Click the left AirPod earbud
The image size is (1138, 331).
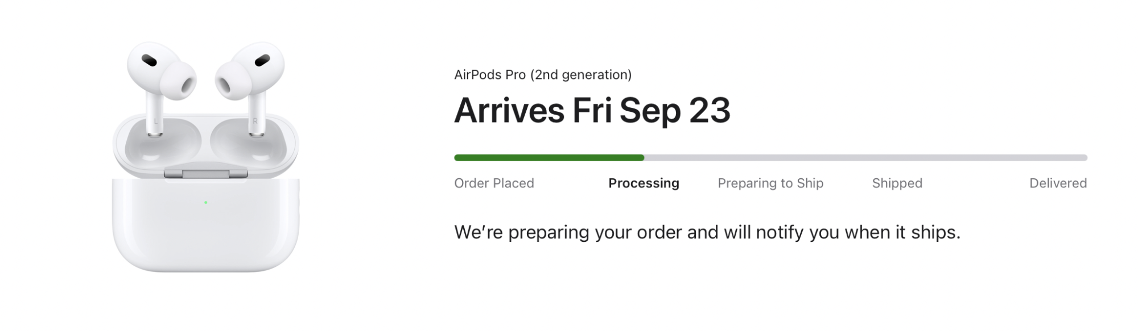click(149, 62)
